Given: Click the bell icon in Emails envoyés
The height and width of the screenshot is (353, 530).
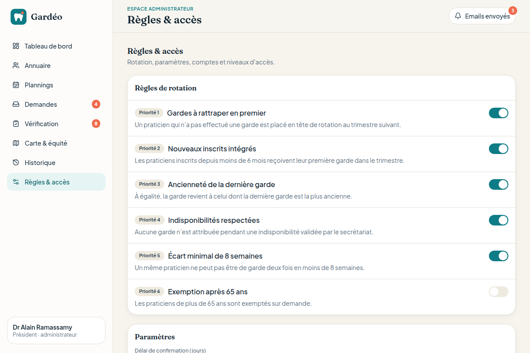Looking at the screenshot, I should pos(458,16).
